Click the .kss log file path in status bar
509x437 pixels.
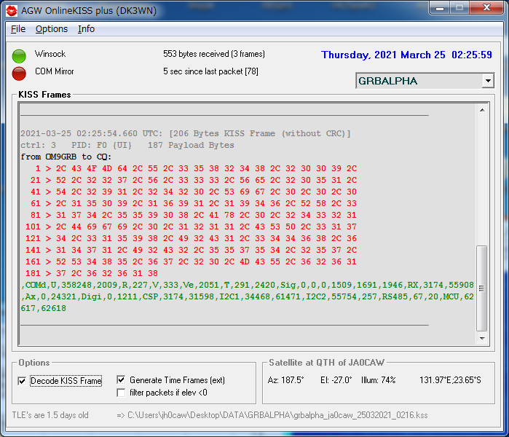(x=272, y=415)
